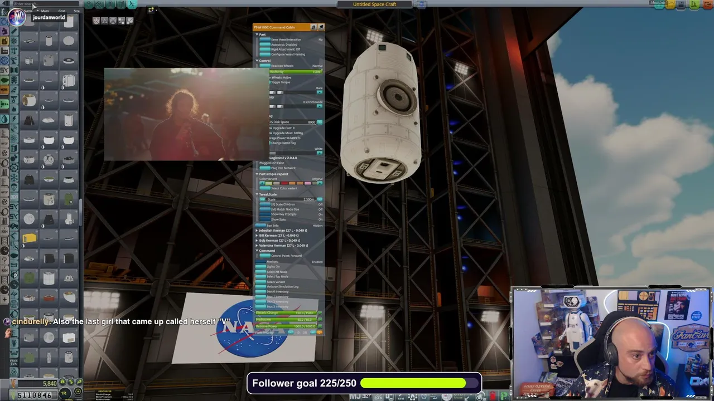Open the action groups wrench tab
The height and width of the screenshot is (401, 714).
pyautogui.click(x=99, y=4)
